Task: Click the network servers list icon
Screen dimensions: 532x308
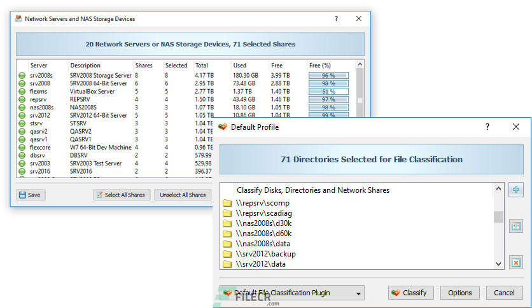Action: 515,227
